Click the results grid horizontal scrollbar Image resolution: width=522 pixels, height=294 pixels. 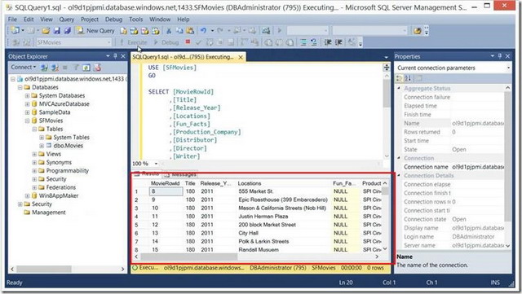pos(189,257)
